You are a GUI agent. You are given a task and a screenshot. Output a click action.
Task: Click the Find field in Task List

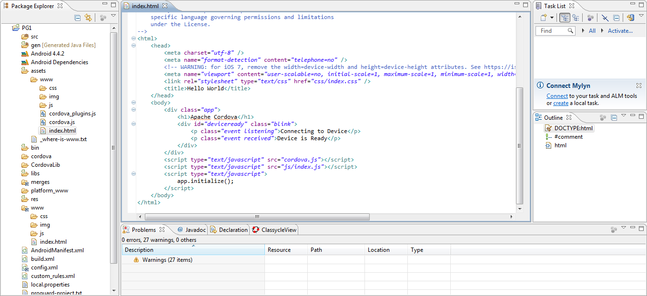(556, 31)
